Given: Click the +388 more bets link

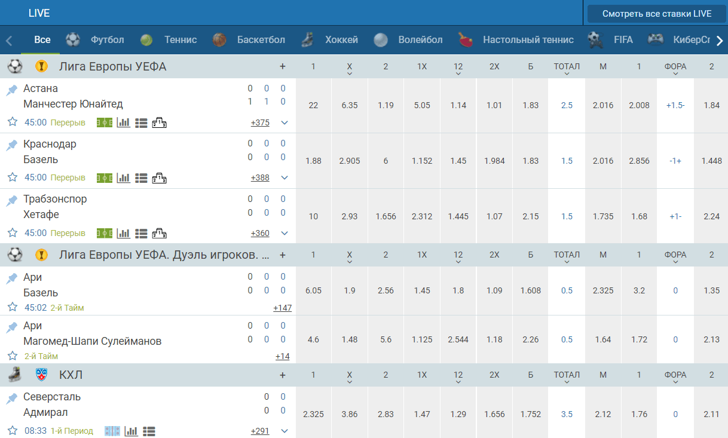Looking at the screenshot, I should tap(260, 177).
